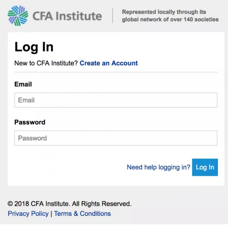Click the blank area left of 'Need help logging in?'

(70, 167)
